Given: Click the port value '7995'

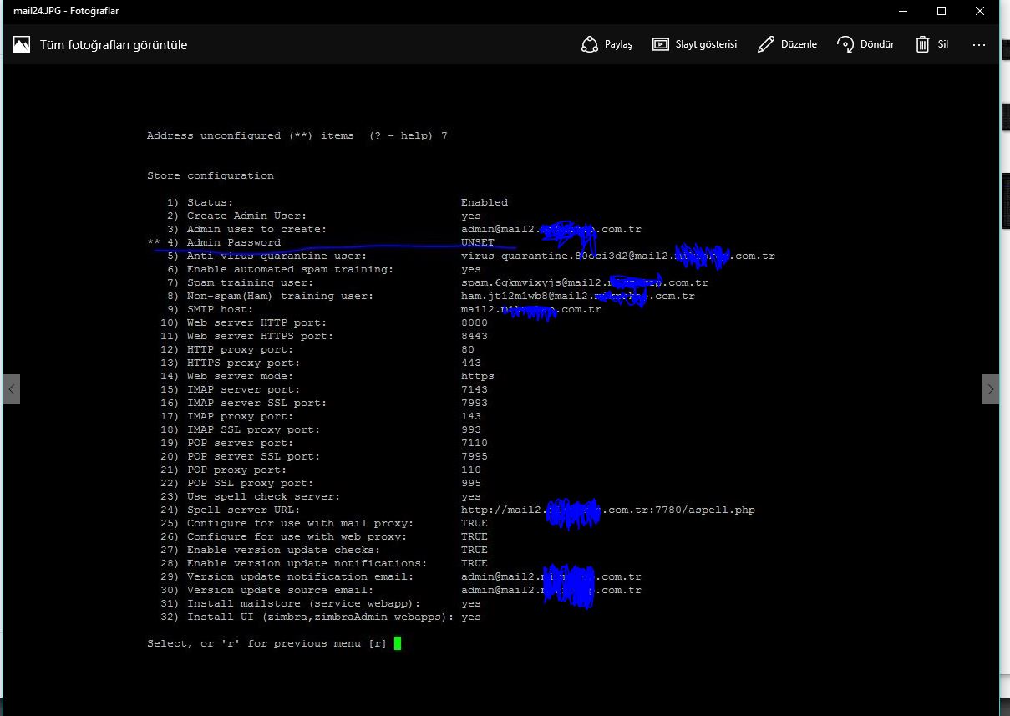Looking at the screenshot, I should [x=475, y=456].
